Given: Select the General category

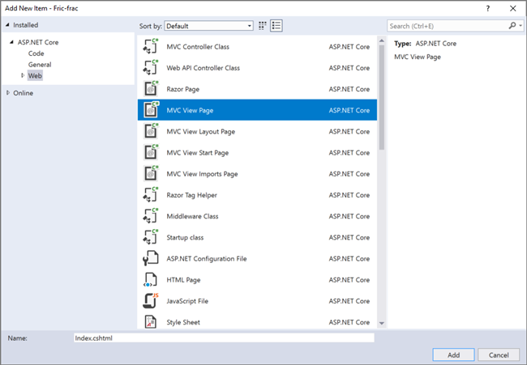Looking at the screenshot, I should point(40,65).
